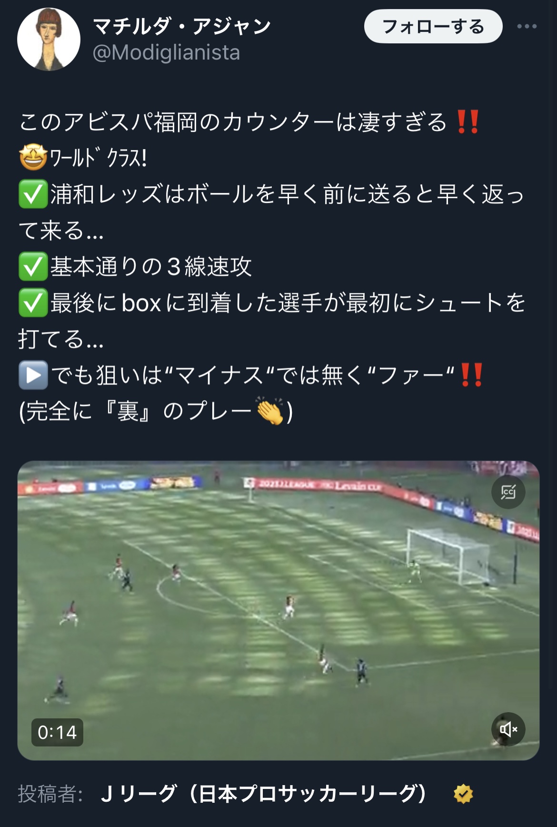Tap the blue play-arrow emoji before でも狙いは
Viewport: 557px width, 827px height.
pos(33,375)
